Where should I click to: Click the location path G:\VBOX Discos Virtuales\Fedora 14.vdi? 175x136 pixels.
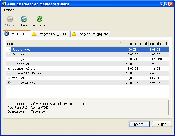[57, 104]
